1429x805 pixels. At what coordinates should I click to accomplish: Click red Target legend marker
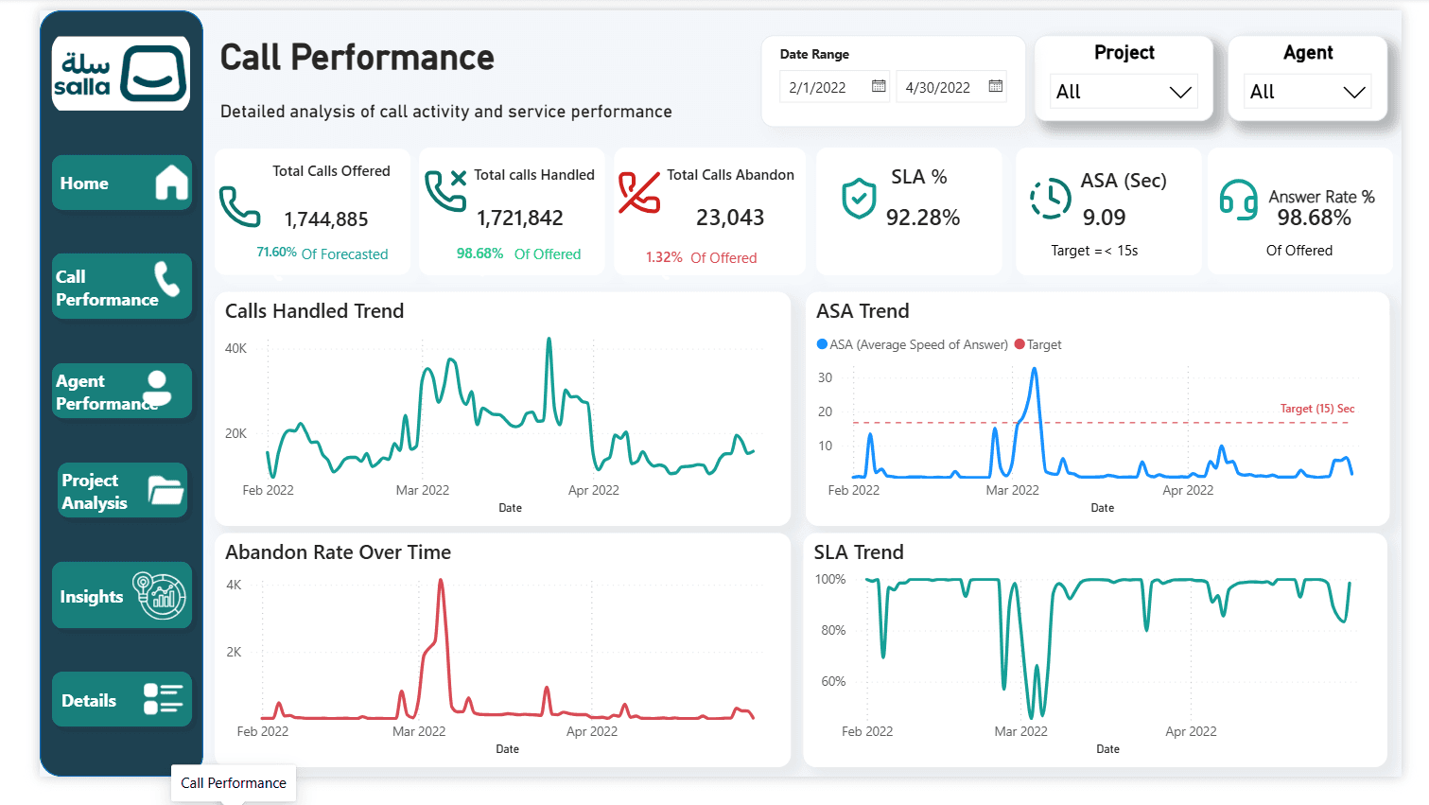click(x=1019, y=344)
